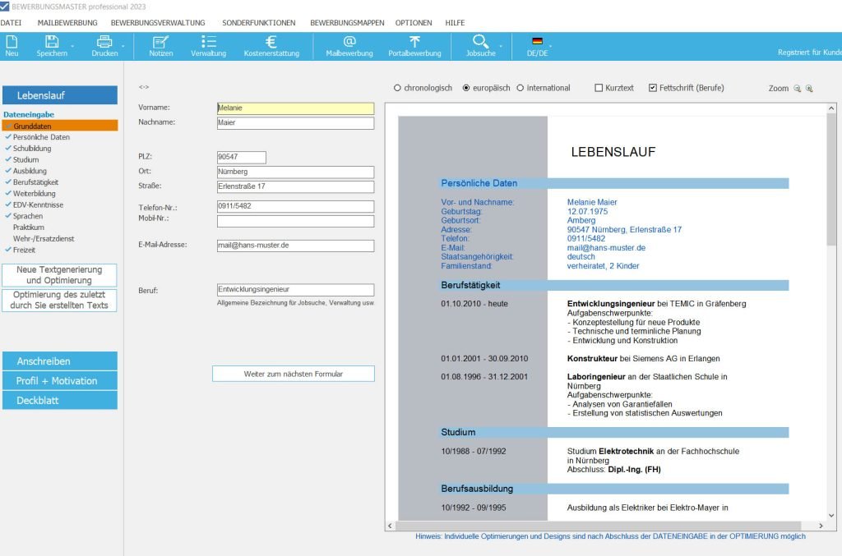
Task: Save with the Speichern icon
Action: [52, 45]
